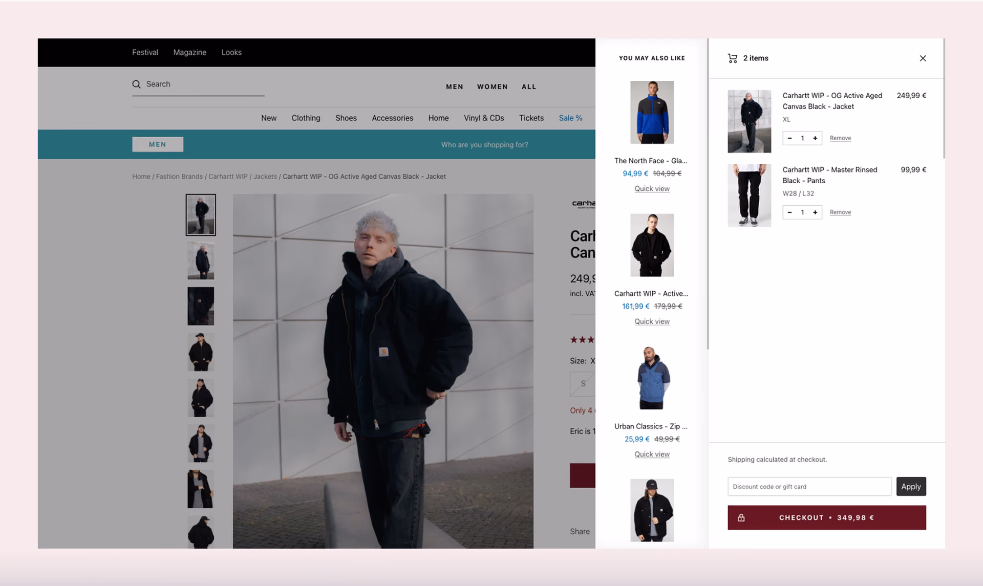Click the MEN button in teal bar
This screenshot has width=983, height=586.
click(158, 144)
